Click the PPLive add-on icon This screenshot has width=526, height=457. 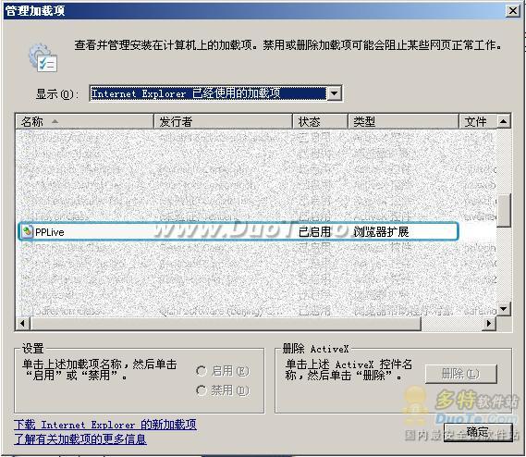click(27, 231)
